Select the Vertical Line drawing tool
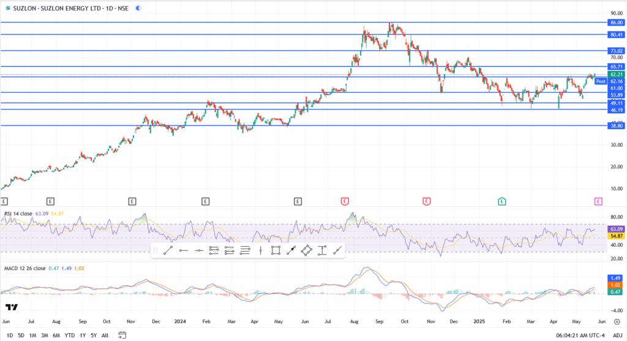Viewport: 627px width, 341px height. tap(261, 250)
